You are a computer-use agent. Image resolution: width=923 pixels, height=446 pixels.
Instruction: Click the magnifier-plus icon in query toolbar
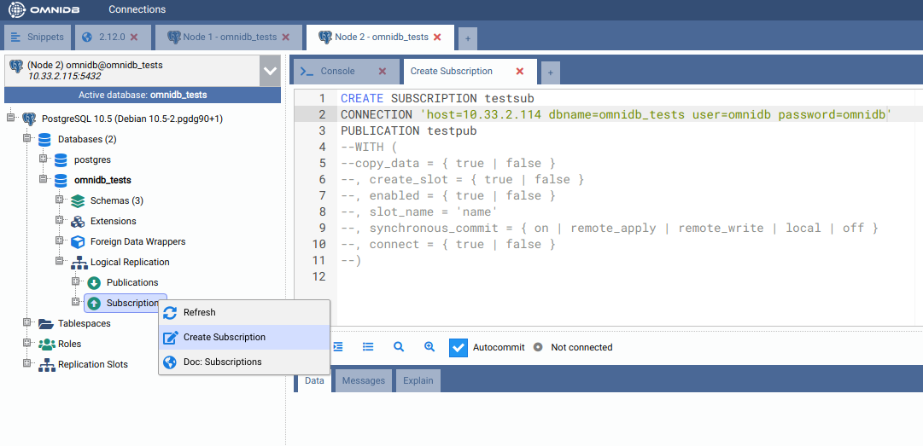click(429, 347)
